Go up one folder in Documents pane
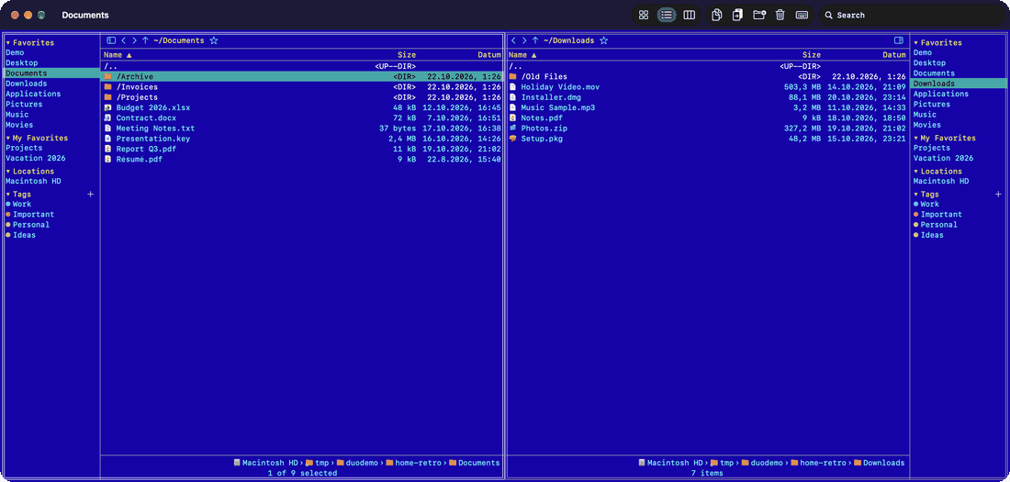Image resolution: width=1010 pixels, height=482 pixels. (x=146, y=40)
